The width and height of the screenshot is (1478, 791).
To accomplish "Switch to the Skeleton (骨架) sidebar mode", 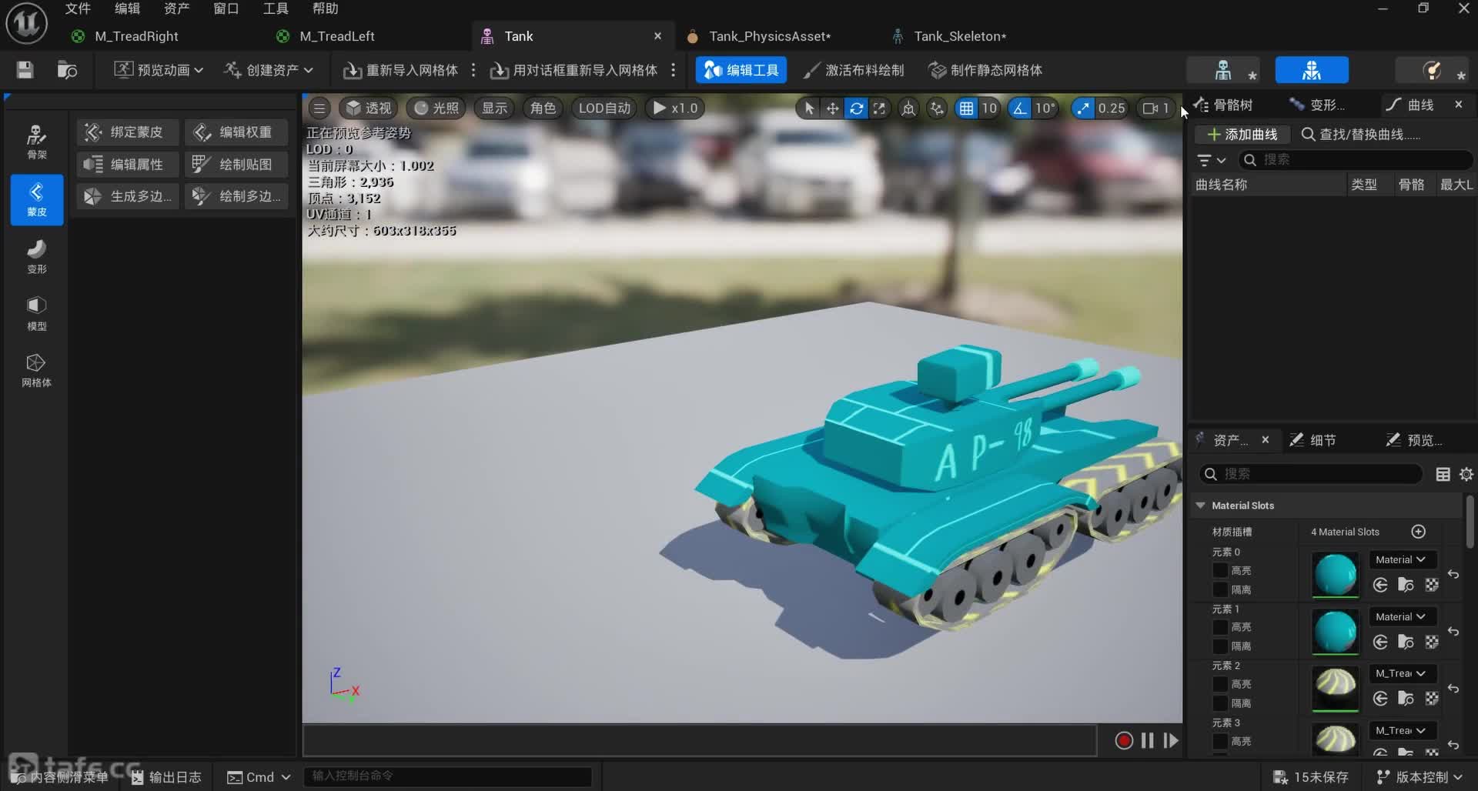I will click(x=36, y=142).
